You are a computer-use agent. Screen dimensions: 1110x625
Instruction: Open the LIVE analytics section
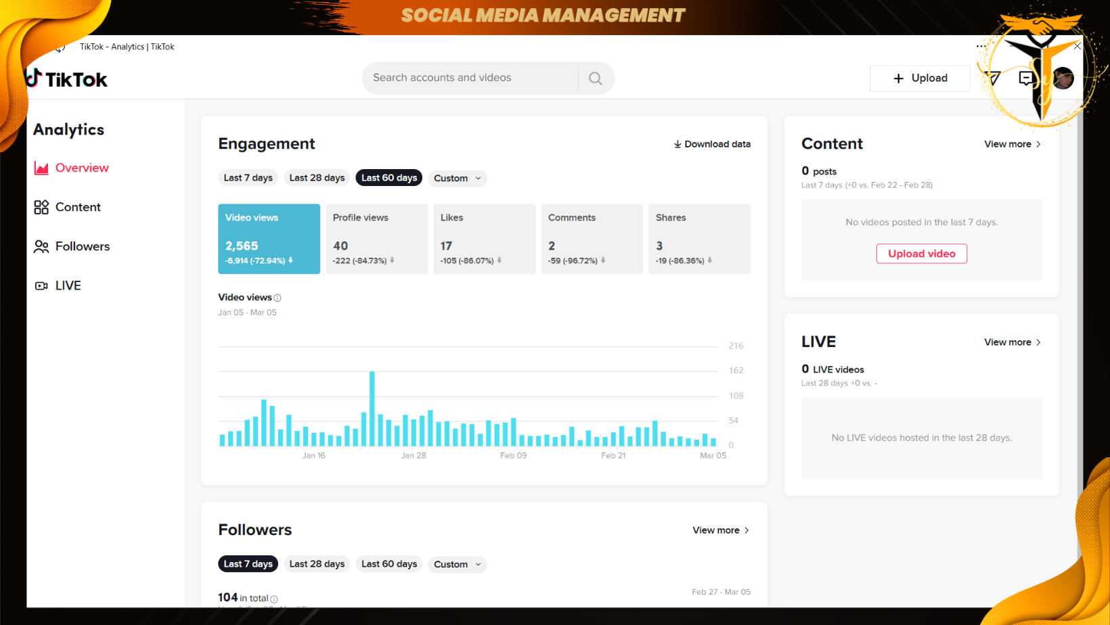[x=58, y=285]
